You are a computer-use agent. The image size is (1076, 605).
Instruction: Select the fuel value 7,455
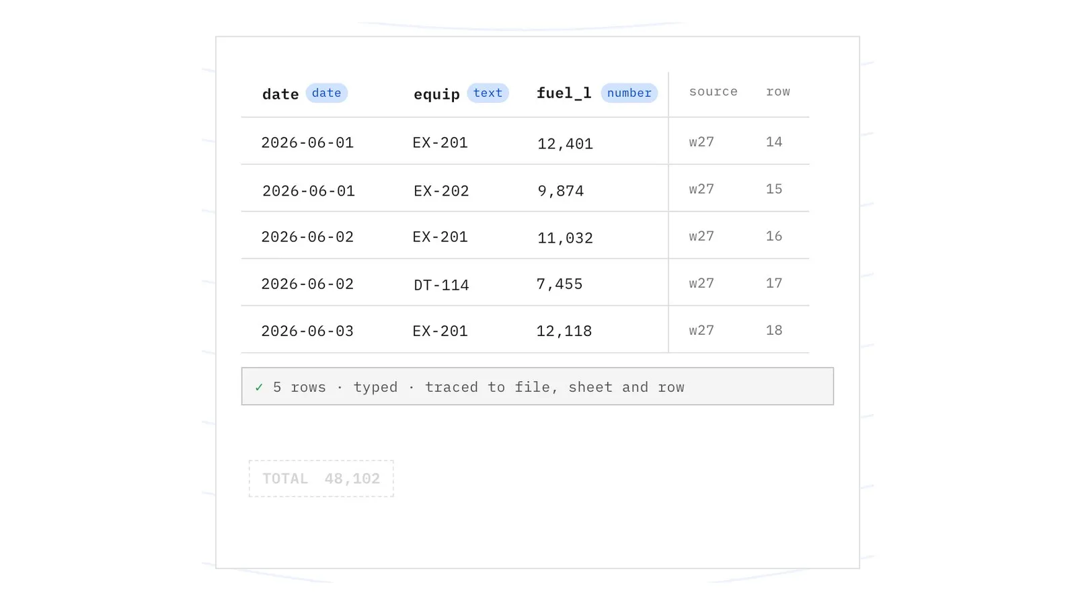[559, 284]
